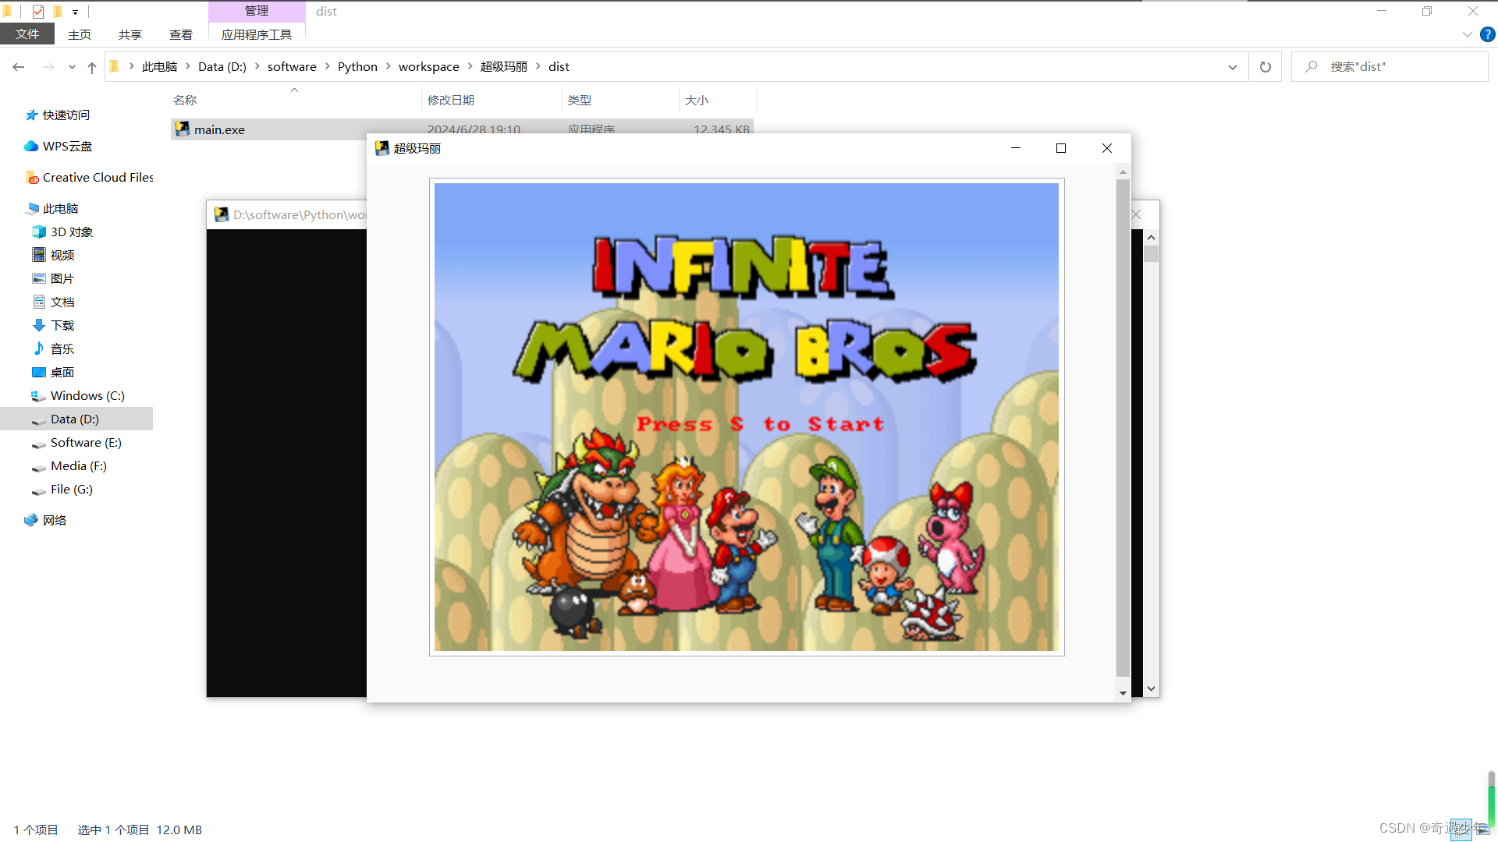The width and height of the screenshot is (1498, 842).
Task: Expand the address bar history dropdown
Action: pyautogui.click(x=1232, y=67)
